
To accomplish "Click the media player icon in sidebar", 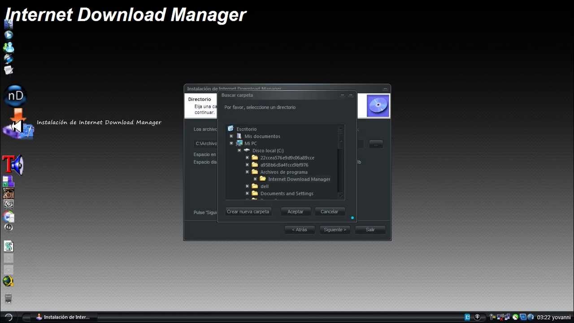I will point(9,35).
